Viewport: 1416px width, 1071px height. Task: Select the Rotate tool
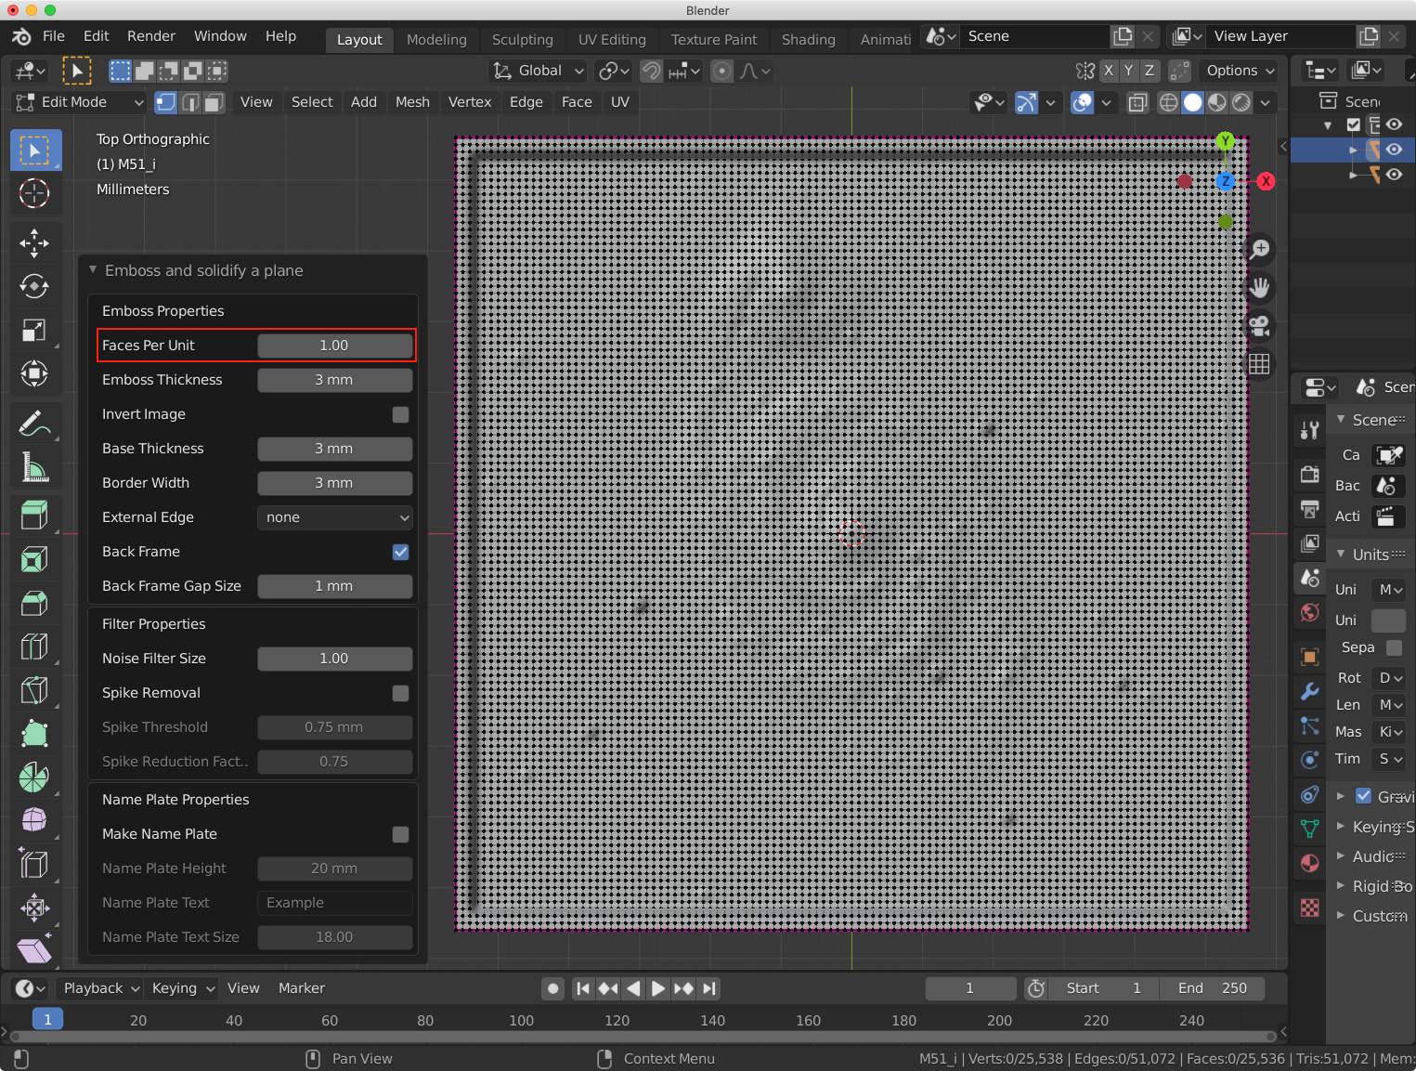(34, 286)
